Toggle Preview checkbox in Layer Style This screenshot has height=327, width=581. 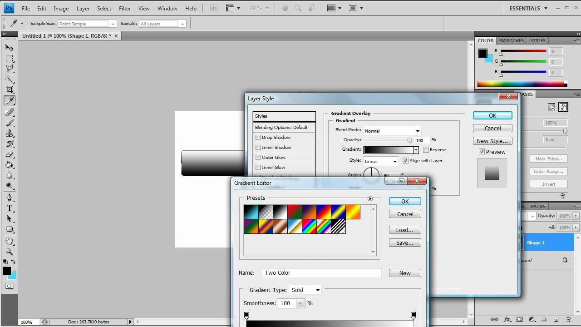pos(482,152)
